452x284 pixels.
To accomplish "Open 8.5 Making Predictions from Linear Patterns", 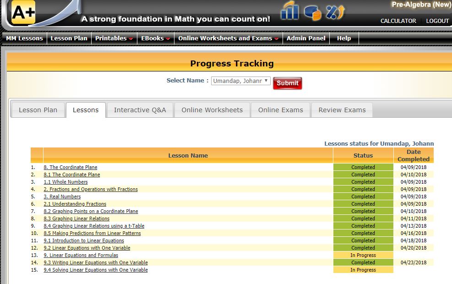I will tap(92, 233).
